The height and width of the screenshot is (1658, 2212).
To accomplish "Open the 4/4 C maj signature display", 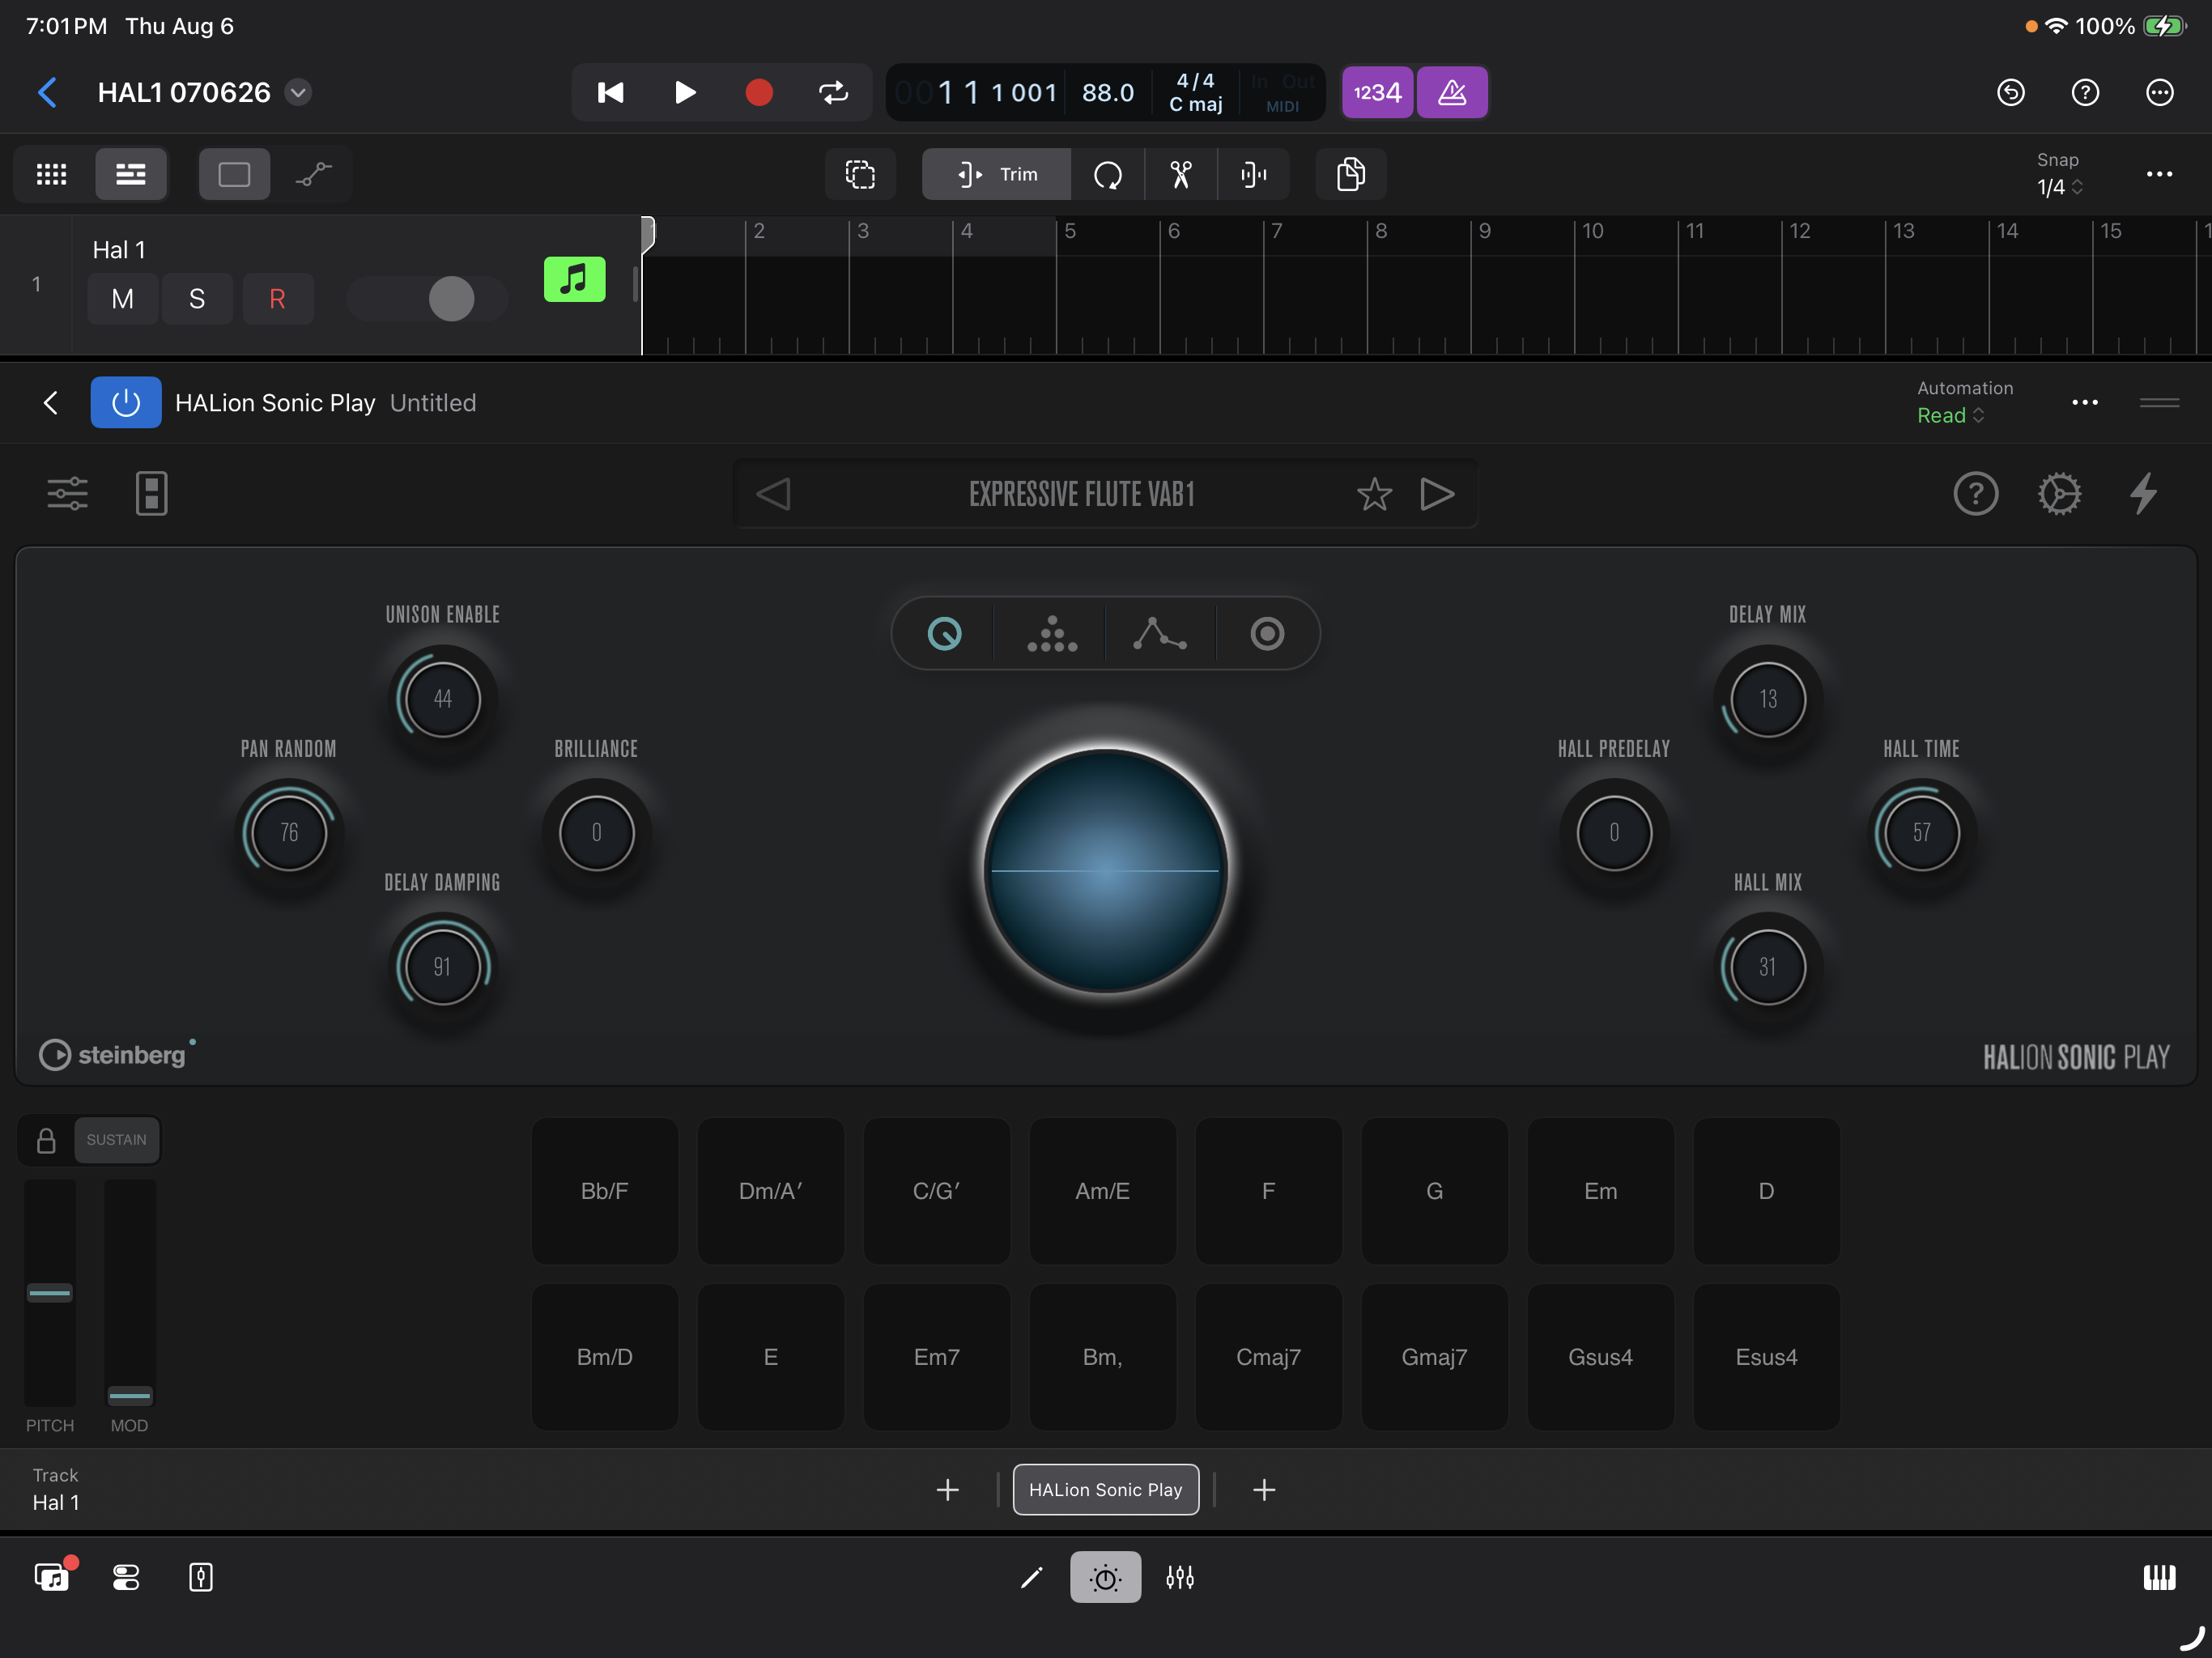I will (x=1195, y=92).
